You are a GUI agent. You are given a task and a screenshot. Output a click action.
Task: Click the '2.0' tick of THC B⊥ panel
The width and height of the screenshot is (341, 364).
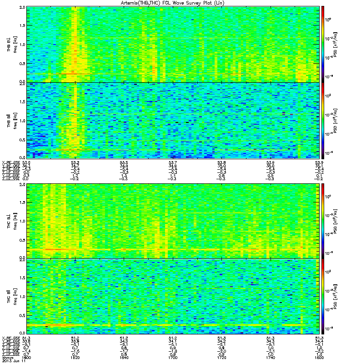click(x=22, y=185)
